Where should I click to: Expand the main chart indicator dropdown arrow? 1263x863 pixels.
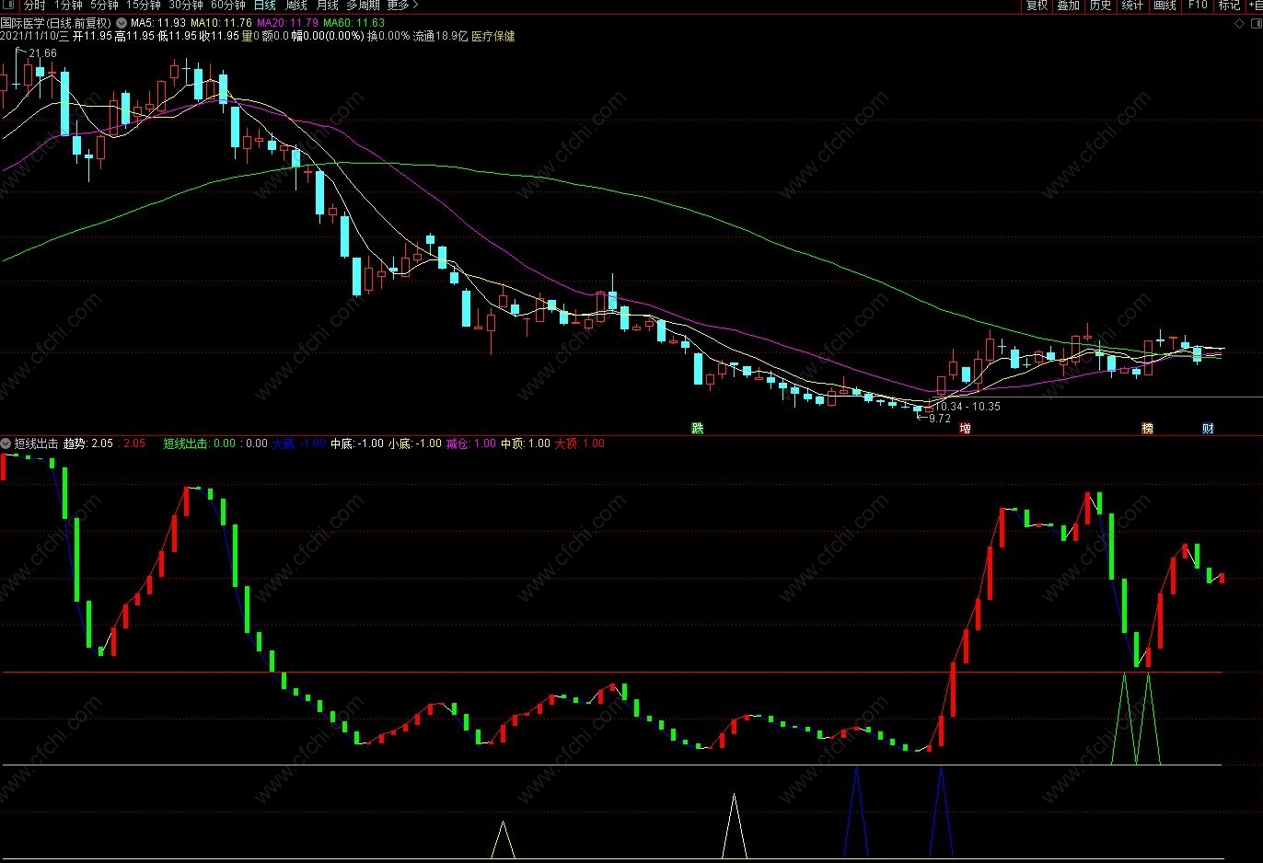click(122, 23)
